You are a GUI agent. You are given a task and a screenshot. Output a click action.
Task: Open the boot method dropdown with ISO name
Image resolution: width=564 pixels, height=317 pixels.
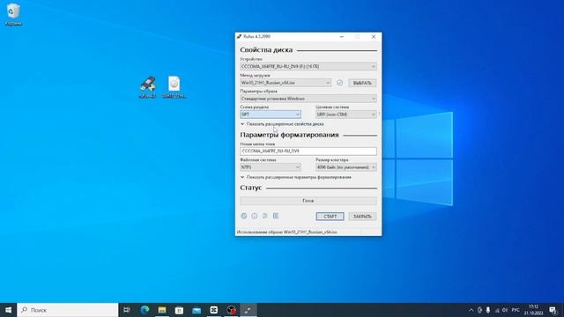point(286,83)
